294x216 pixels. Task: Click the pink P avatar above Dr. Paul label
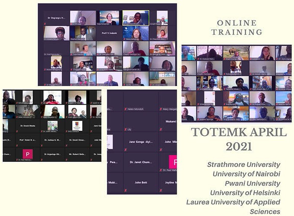click(28, 154)
